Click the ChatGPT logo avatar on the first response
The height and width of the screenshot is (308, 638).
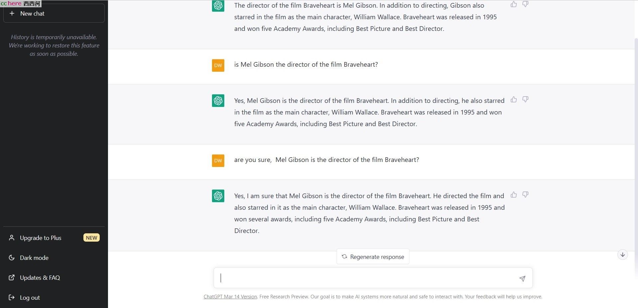point(218,6)
